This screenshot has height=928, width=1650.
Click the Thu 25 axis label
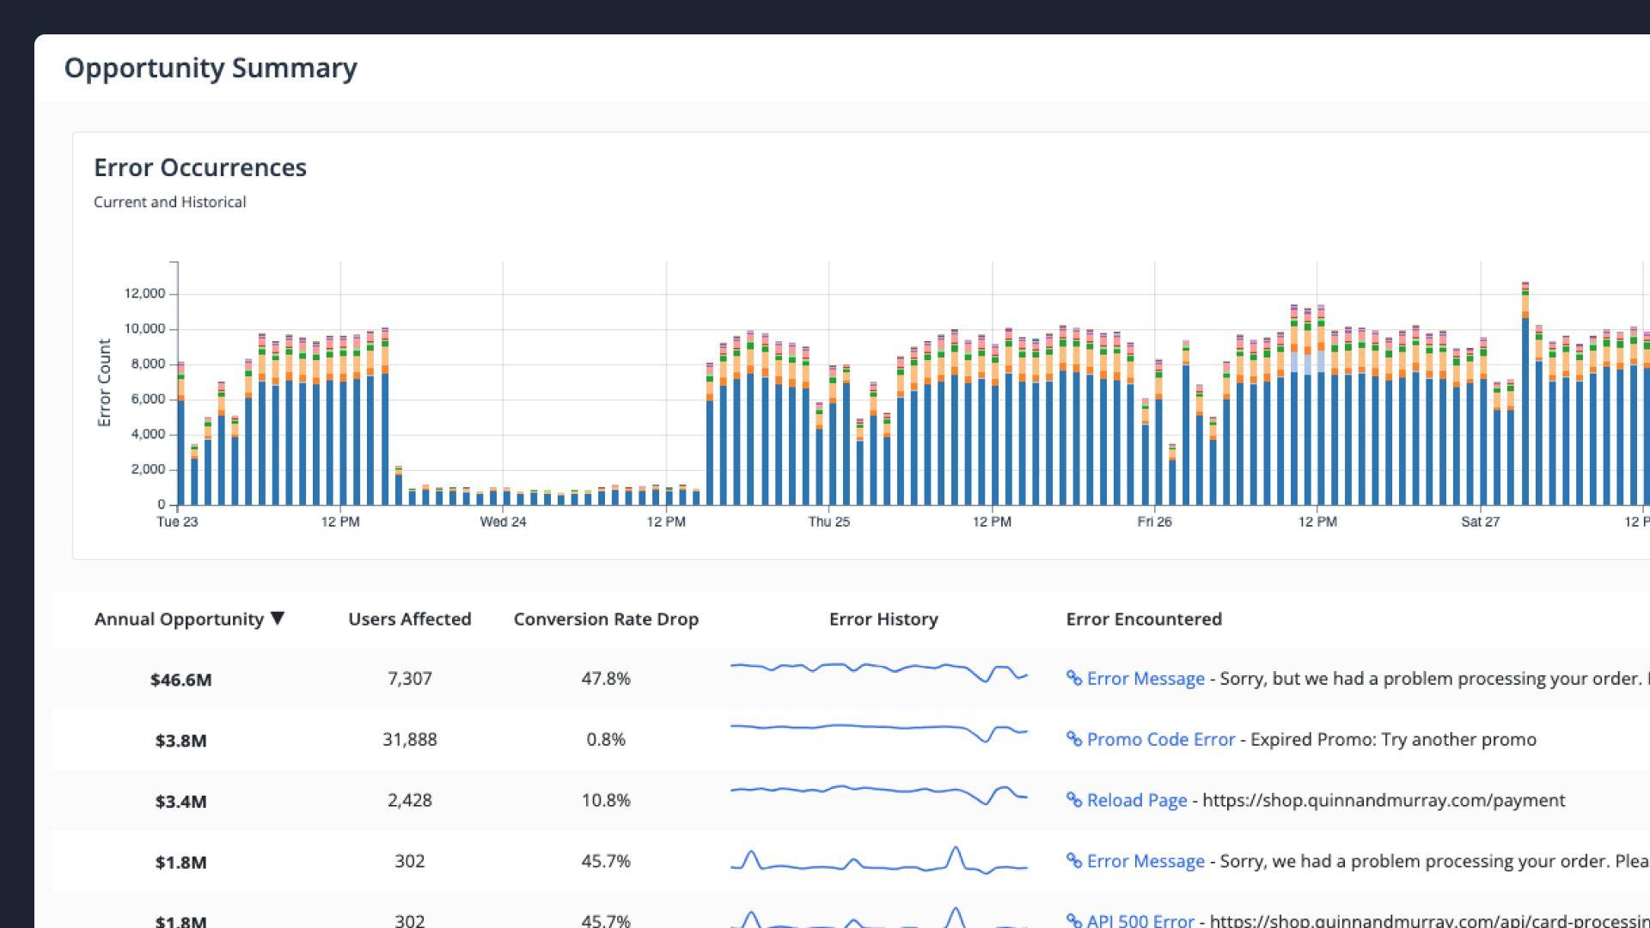[828, 522]
